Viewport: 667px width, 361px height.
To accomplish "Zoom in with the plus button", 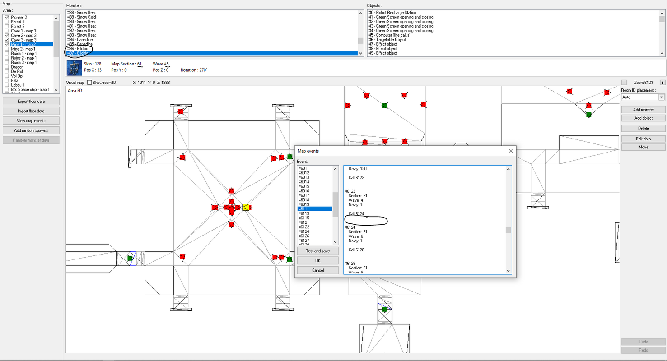I will tap(663, 83).
